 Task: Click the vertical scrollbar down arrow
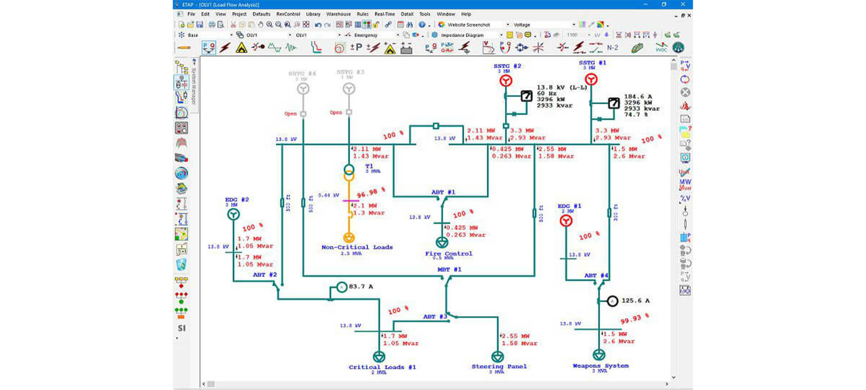pos(673,377)
